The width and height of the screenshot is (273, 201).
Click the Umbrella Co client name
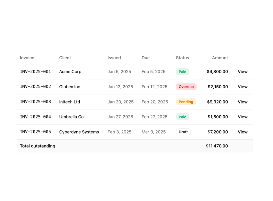pyautogui.click(x=71, y=117)
